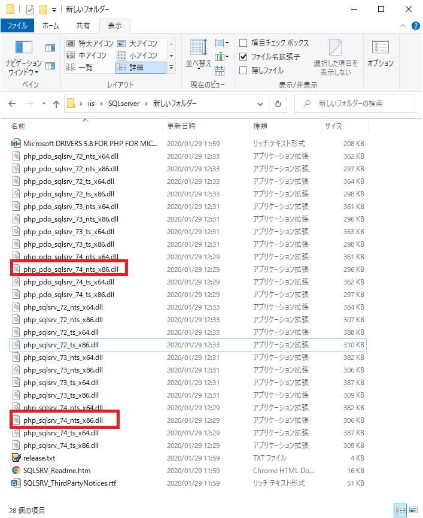Select Details (詳細) layout

coord(141,68)
